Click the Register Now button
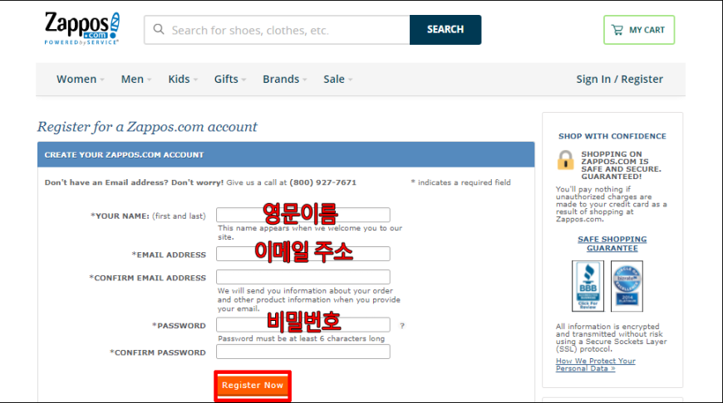Screen dimensions: 723x403 [253, 386]
